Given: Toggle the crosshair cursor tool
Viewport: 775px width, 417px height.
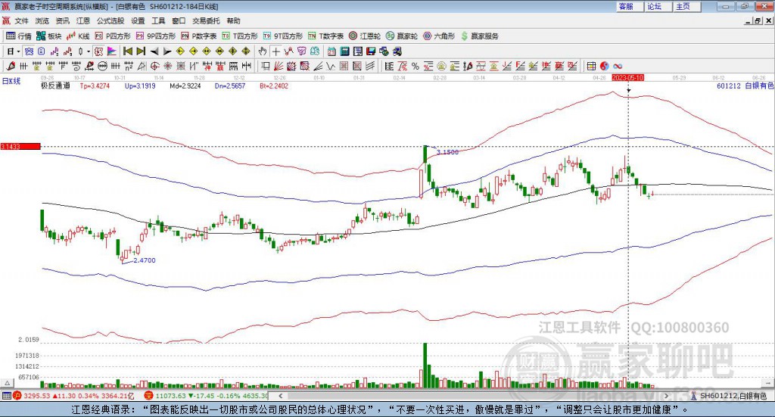Looking at the screenshot, I should pos(275,51).
